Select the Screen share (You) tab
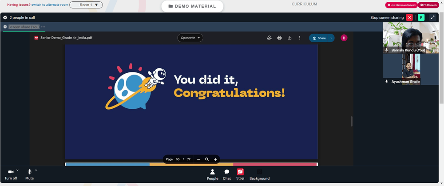The height and width of the screenshot is (186, 444). click(x=24, y=27)
